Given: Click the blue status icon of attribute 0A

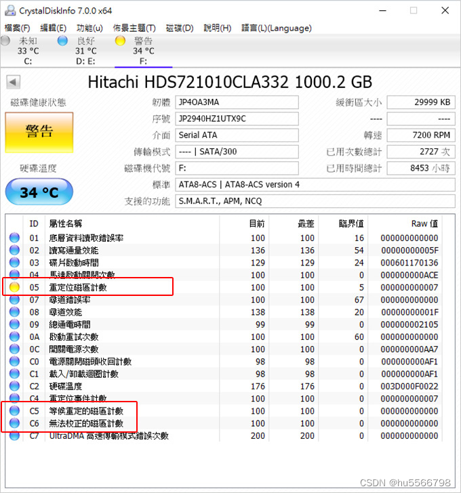Looking at the screenshot, I should pyautogui.click(x=14, y=337).
